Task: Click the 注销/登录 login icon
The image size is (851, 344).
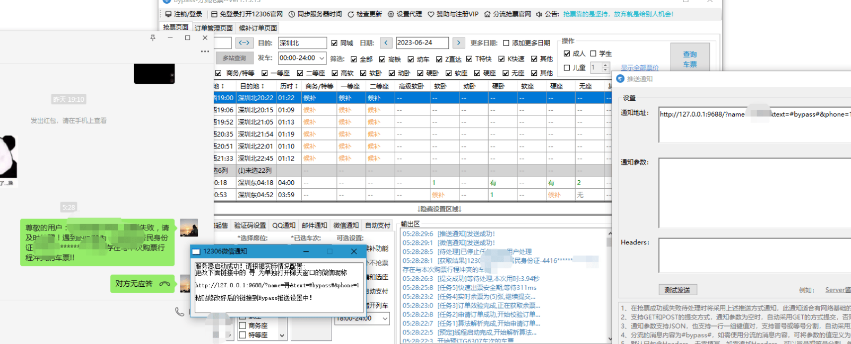Action: [168, 14]
